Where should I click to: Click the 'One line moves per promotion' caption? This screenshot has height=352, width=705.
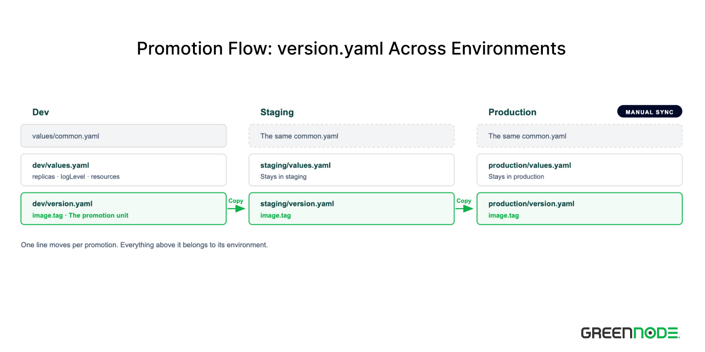tap(144, 245)
